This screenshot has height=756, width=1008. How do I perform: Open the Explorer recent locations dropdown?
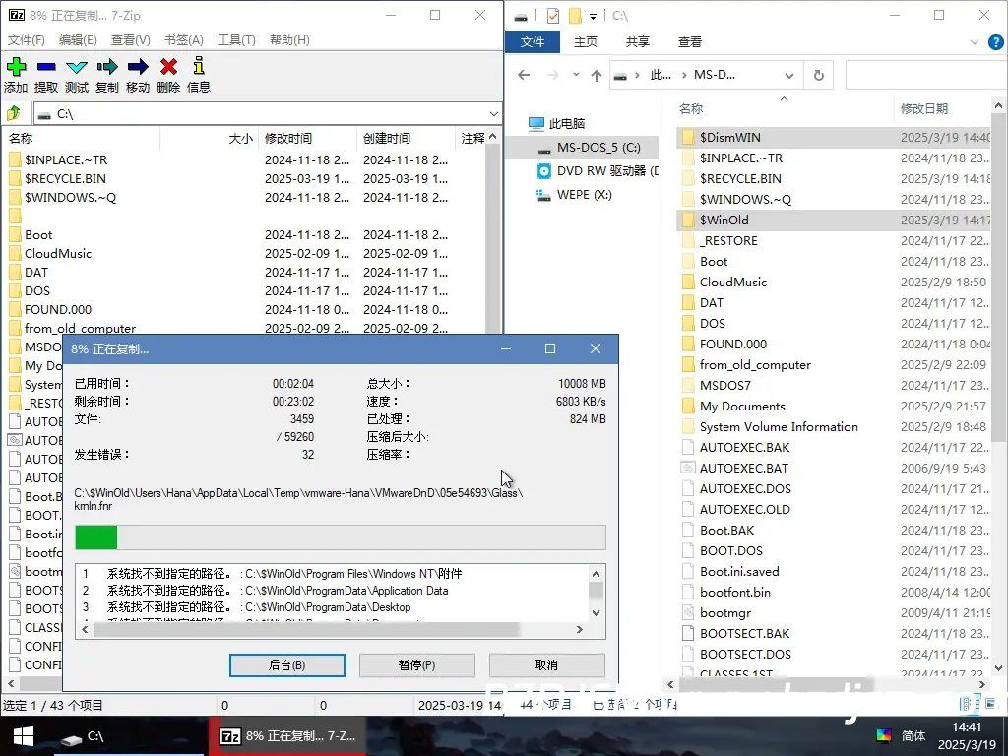[x=576, y=75]
